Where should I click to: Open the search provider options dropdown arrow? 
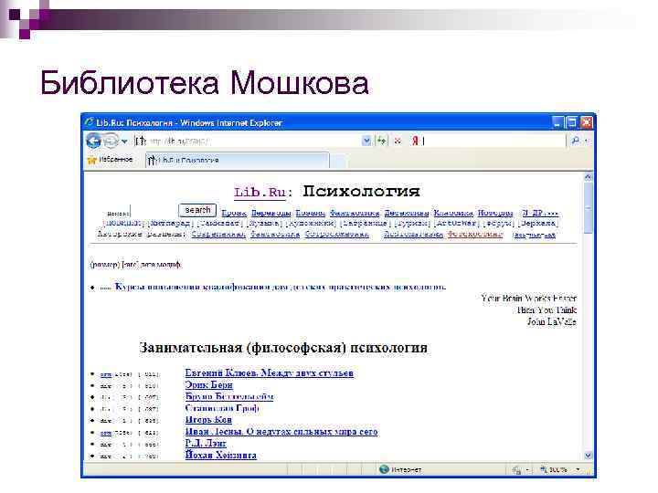point(587,142)
